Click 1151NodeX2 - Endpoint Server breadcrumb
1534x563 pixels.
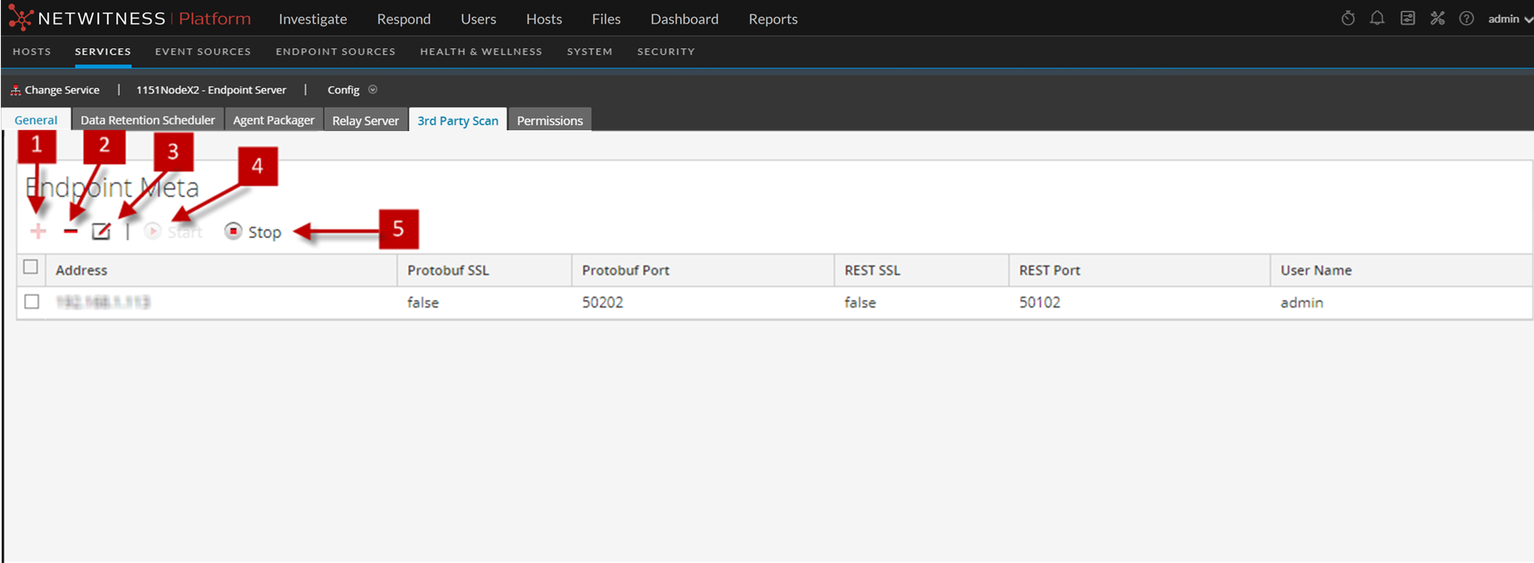[211, 90]
